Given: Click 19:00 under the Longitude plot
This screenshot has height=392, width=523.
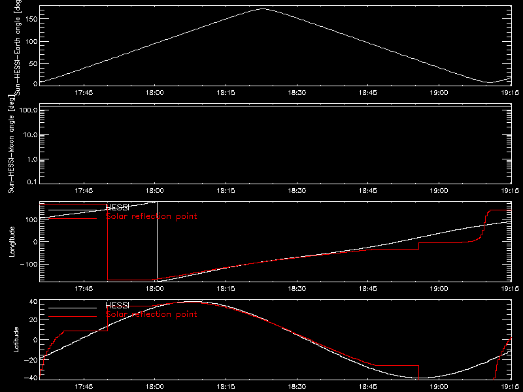Looking at the screenshot, I should [439, 288].
